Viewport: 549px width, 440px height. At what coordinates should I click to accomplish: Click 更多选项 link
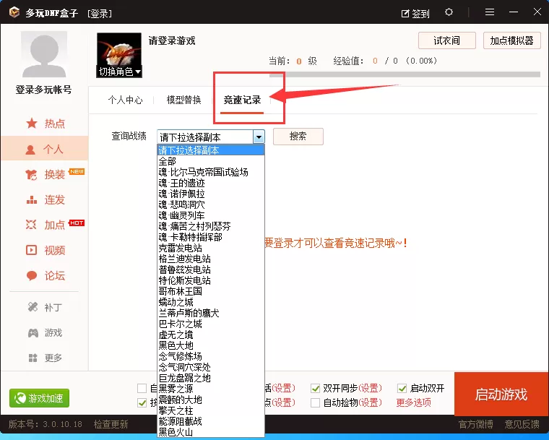[413, 402]
